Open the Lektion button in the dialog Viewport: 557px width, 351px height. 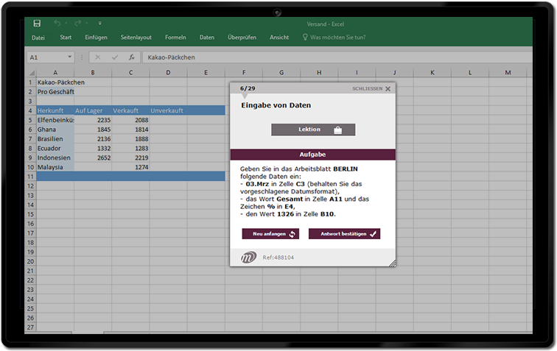coord(313,130)
